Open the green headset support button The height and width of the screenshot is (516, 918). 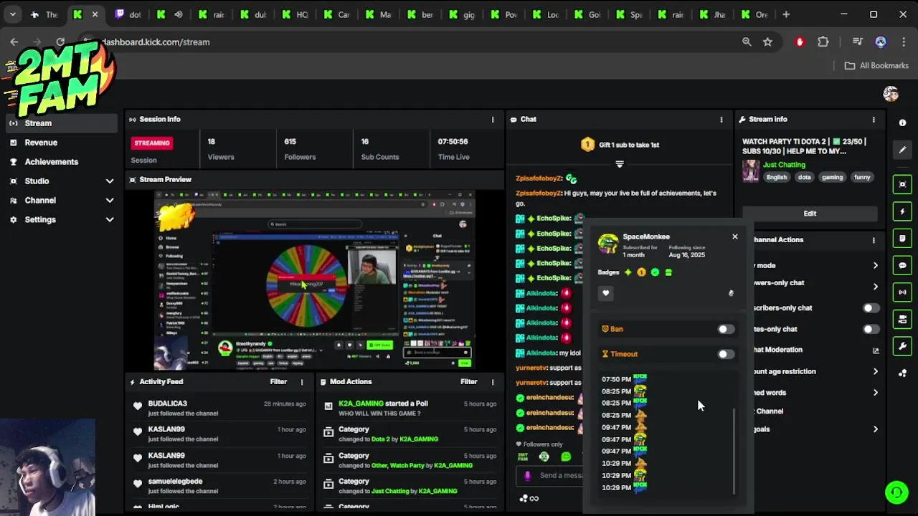tap(896, 492)
